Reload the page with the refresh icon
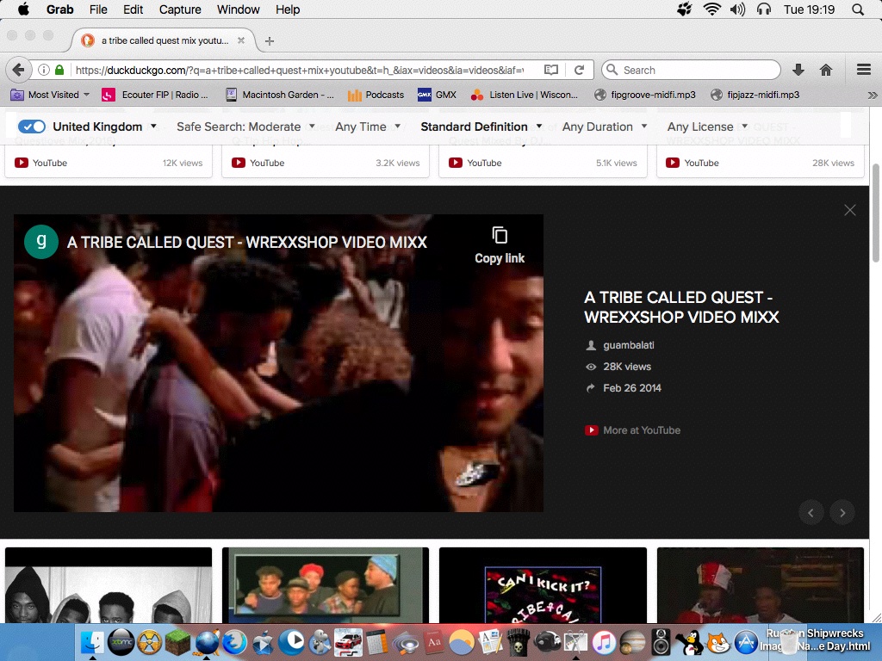Screen dimensions: 882x661 click(x=579, y=70)
